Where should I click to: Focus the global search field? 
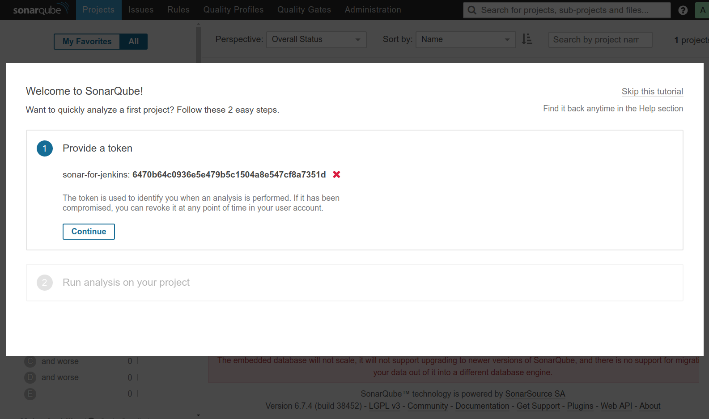coord(567,10)
